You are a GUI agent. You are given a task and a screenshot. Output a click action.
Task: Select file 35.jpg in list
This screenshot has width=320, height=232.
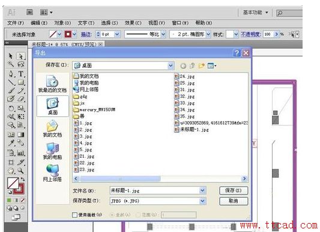[184, 116]
